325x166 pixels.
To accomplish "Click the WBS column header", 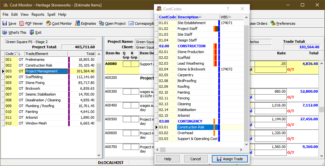I will click(232, 17).
